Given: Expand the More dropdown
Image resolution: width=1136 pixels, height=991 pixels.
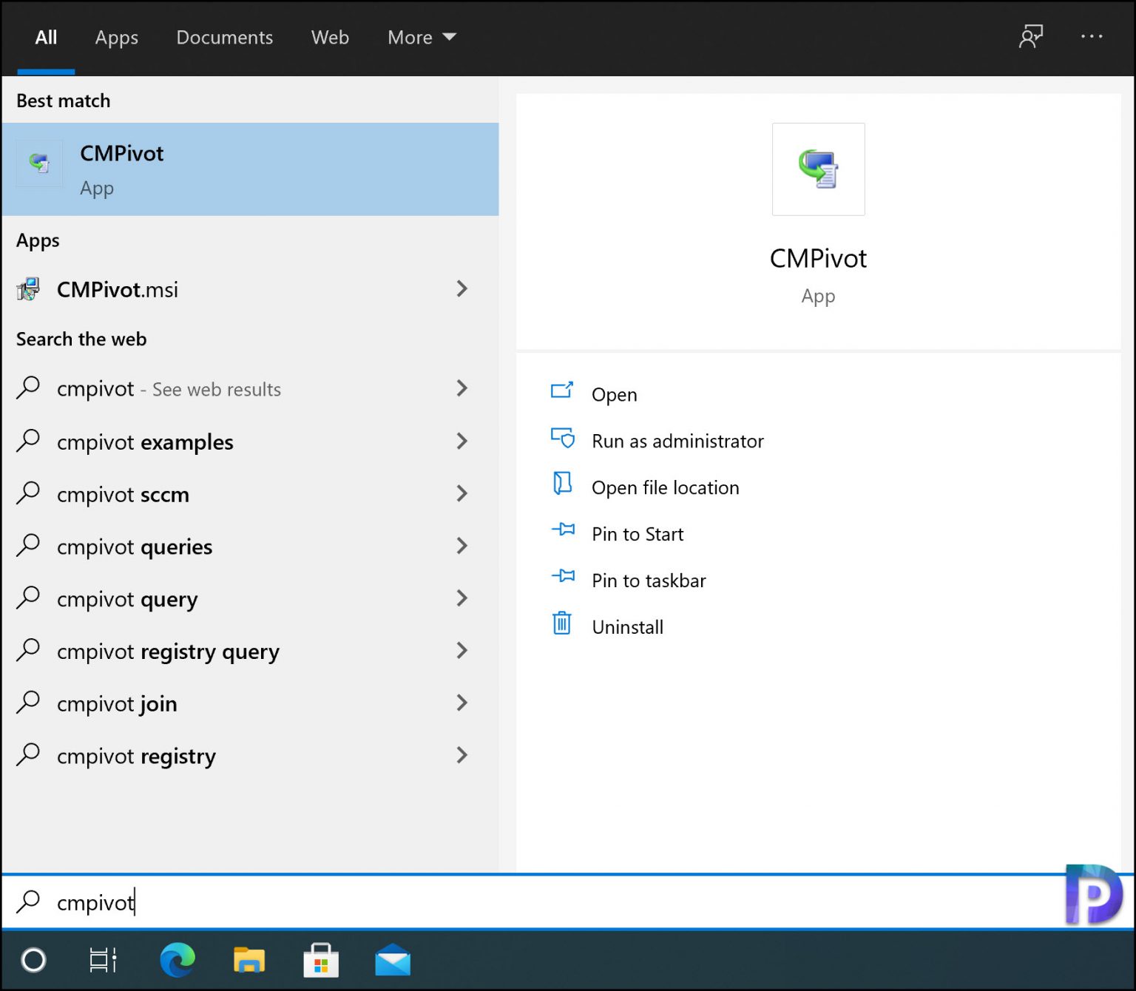Looking at the screenshot, I should click(422, 38).
